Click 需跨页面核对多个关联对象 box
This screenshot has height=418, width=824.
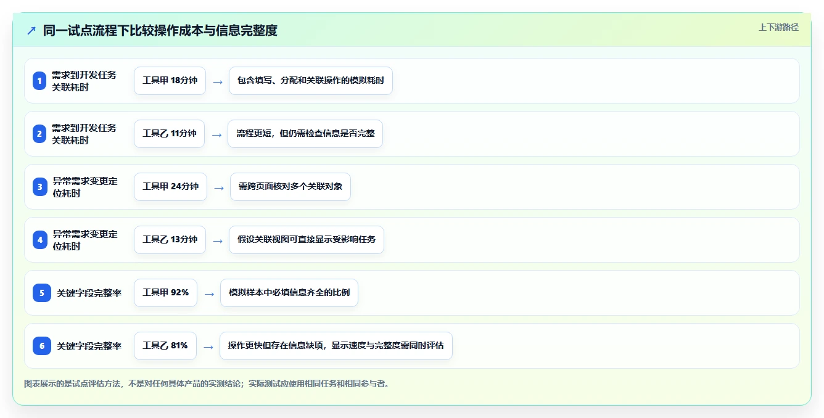pyautogui.click(x=290, y=187)
